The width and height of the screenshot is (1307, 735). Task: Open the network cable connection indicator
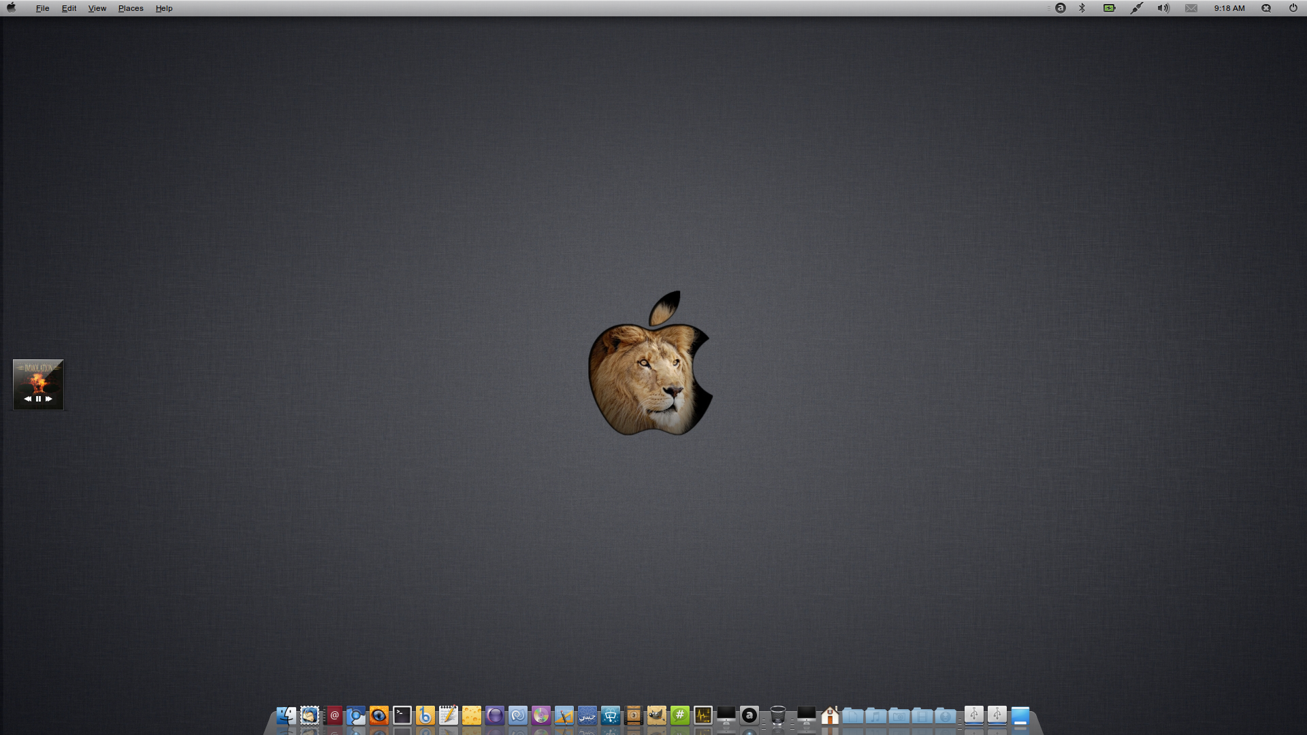(1137, 8)
